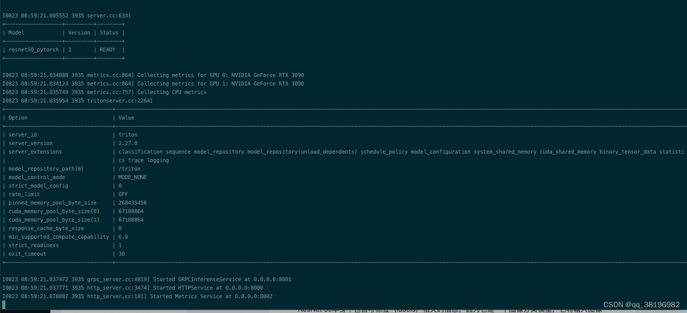Select the min_supported_compute_capability 6.0 value

[123, 237]
